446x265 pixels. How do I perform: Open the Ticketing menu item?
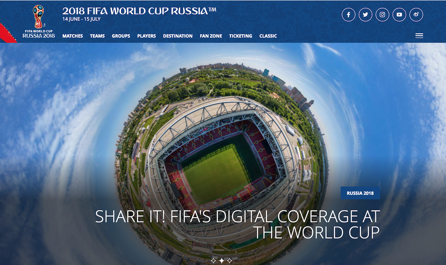coord(240,36)
